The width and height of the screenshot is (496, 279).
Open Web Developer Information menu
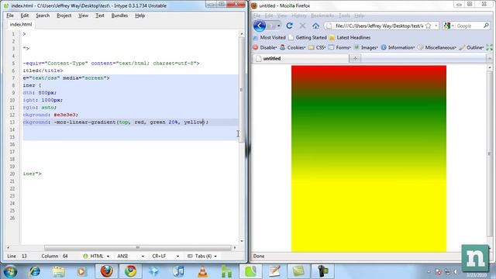coord(398,47)
